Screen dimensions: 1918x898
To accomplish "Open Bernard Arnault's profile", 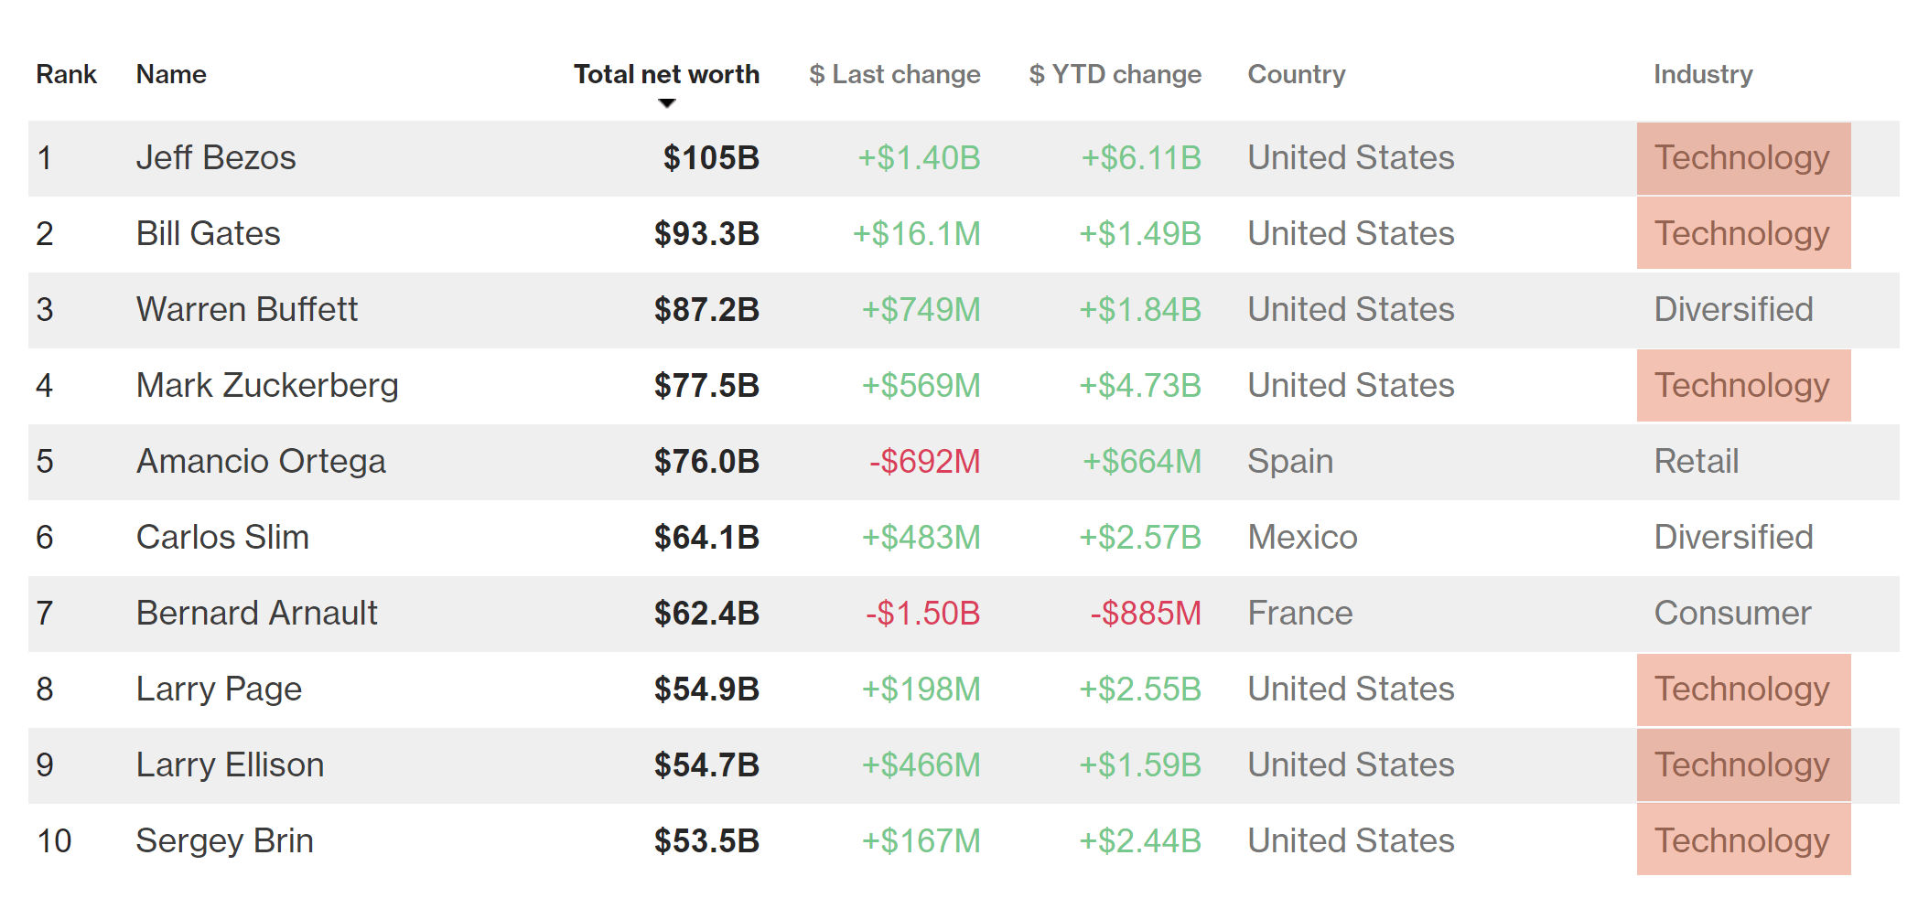I will coord(256,614).
